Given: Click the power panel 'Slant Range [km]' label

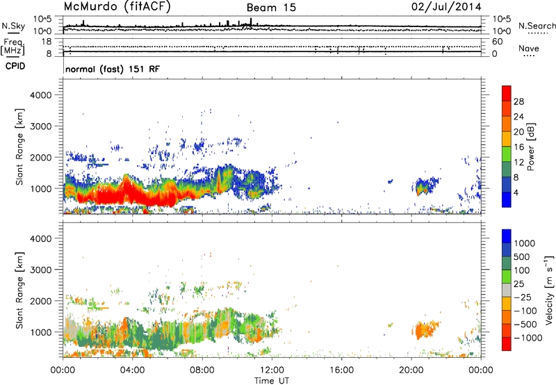Looking at the screenshot, I should 19,147.
